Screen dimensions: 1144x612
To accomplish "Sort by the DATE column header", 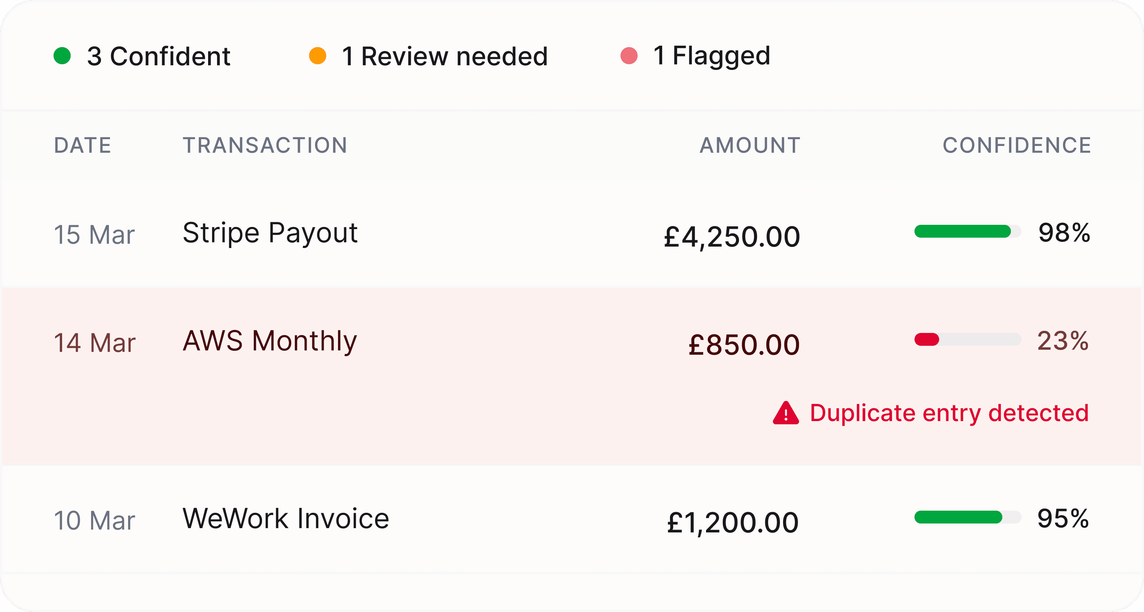I will tap(82, 145).
